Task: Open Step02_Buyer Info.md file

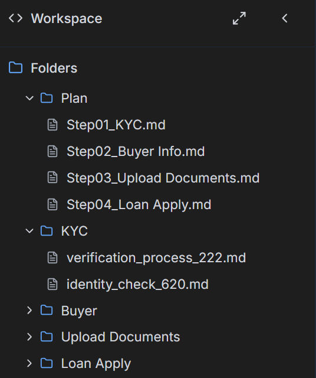Action: pos(136,151)
